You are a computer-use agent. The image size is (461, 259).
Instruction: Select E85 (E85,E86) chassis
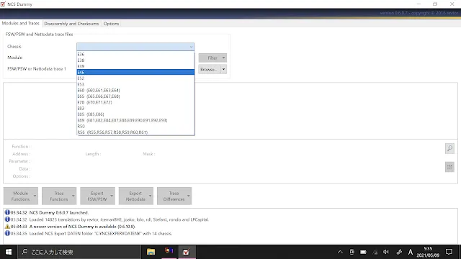pos(135,114)
